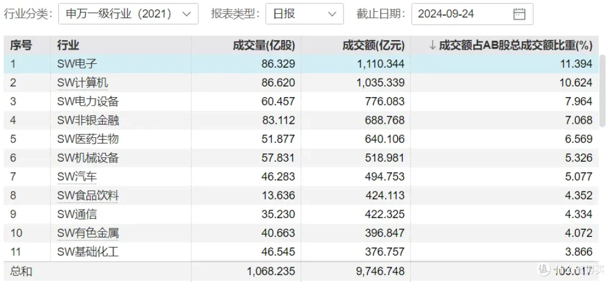Select the cell with value 518.981

click(x=385, y=158)
